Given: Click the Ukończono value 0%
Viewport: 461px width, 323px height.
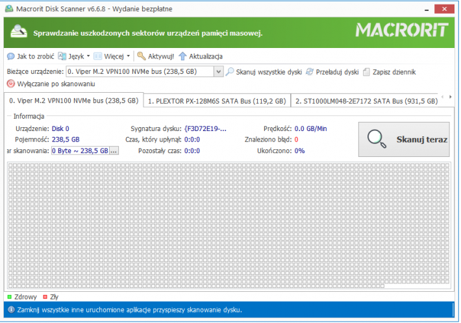Looking at the screenshot, I should 299,151.
